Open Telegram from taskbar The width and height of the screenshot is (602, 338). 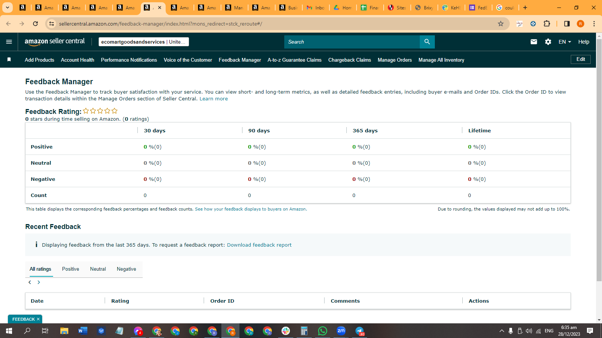pyautogui.click(x=360, y=331)
